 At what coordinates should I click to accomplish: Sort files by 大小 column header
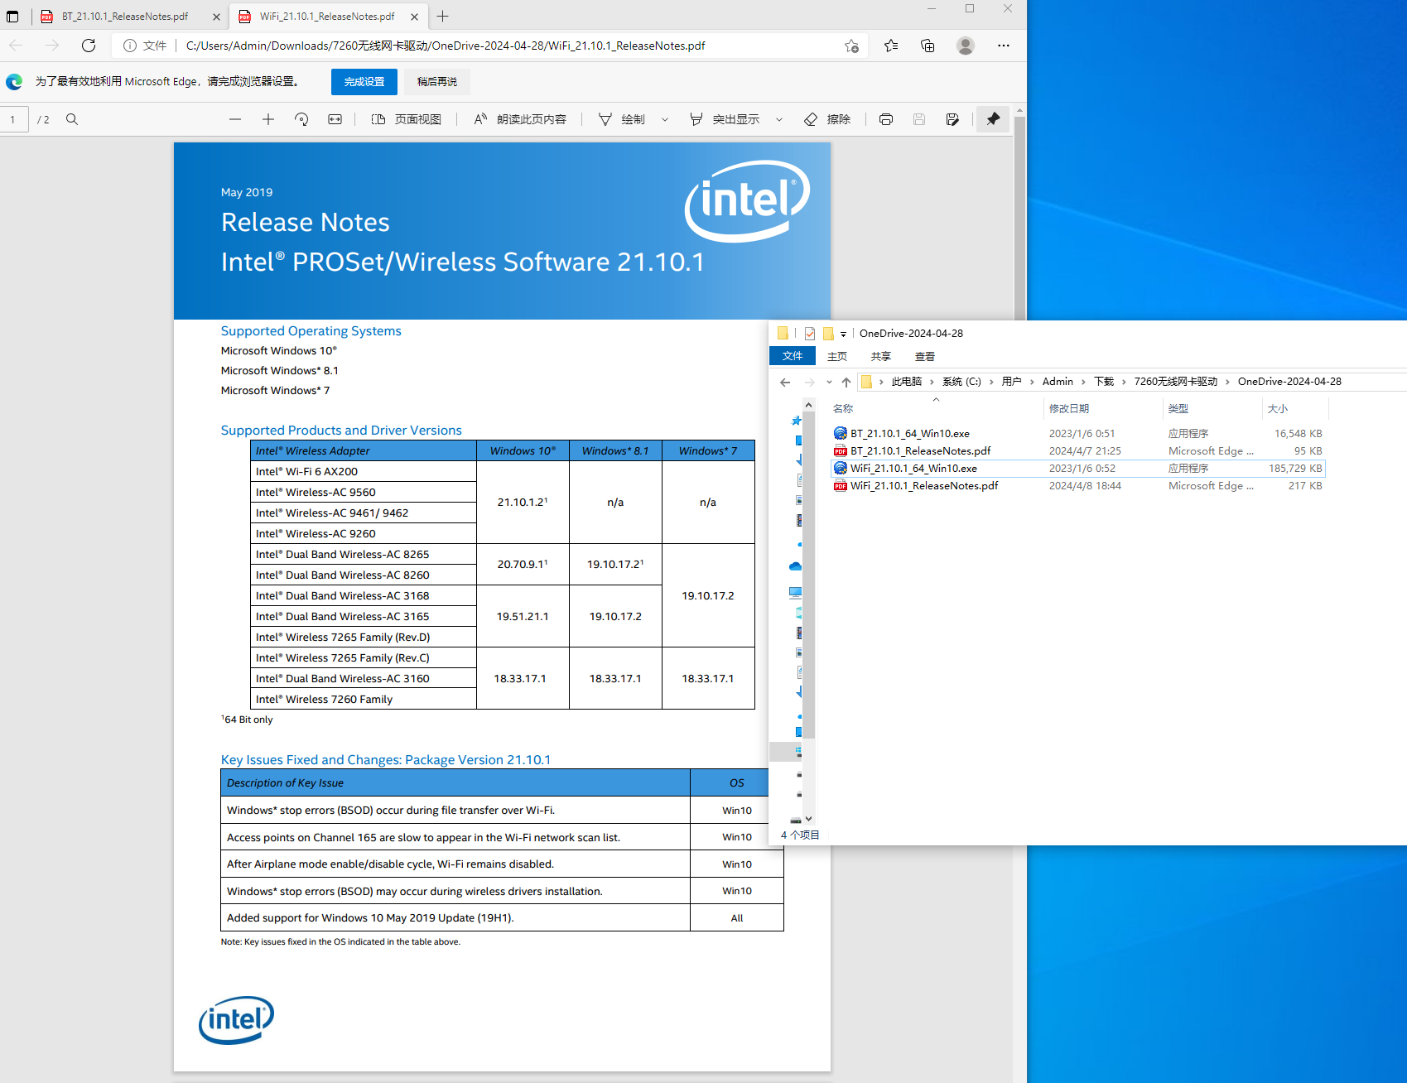[x=1295, y=409]
